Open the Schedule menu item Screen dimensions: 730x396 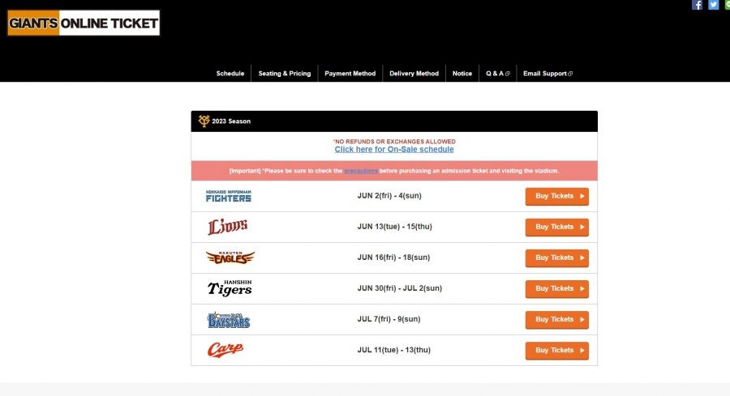click(x=230, y=74)
